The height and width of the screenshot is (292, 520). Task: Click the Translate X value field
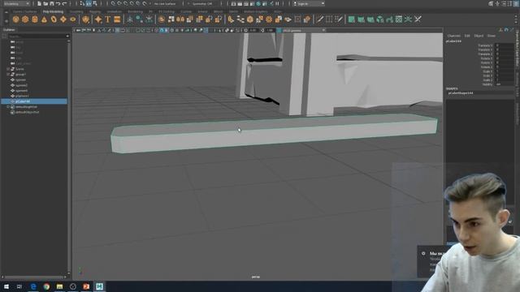pyautogui.click(x=505, y=45)
